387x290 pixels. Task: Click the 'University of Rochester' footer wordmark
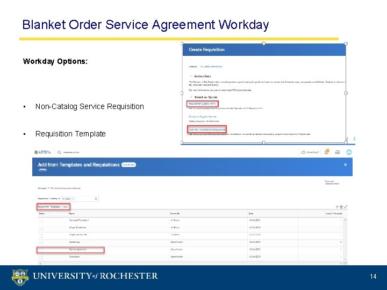pyautogui.click(x=95, y=276)
